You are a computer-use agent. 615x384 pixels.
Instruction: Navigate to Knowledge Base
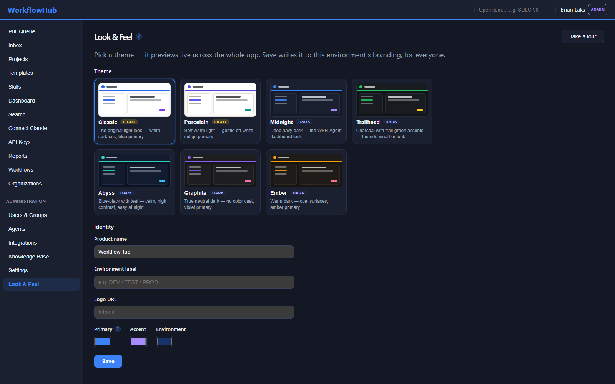click(42, 257)
